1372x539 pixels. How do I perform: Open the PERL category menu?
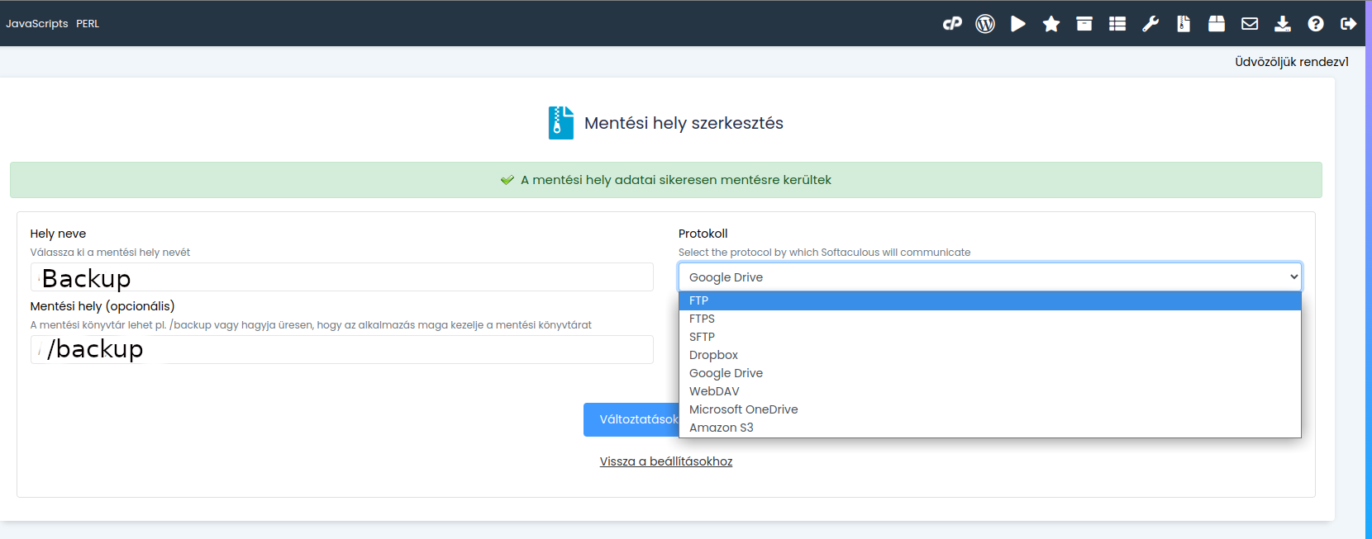(x=88, y=24)
